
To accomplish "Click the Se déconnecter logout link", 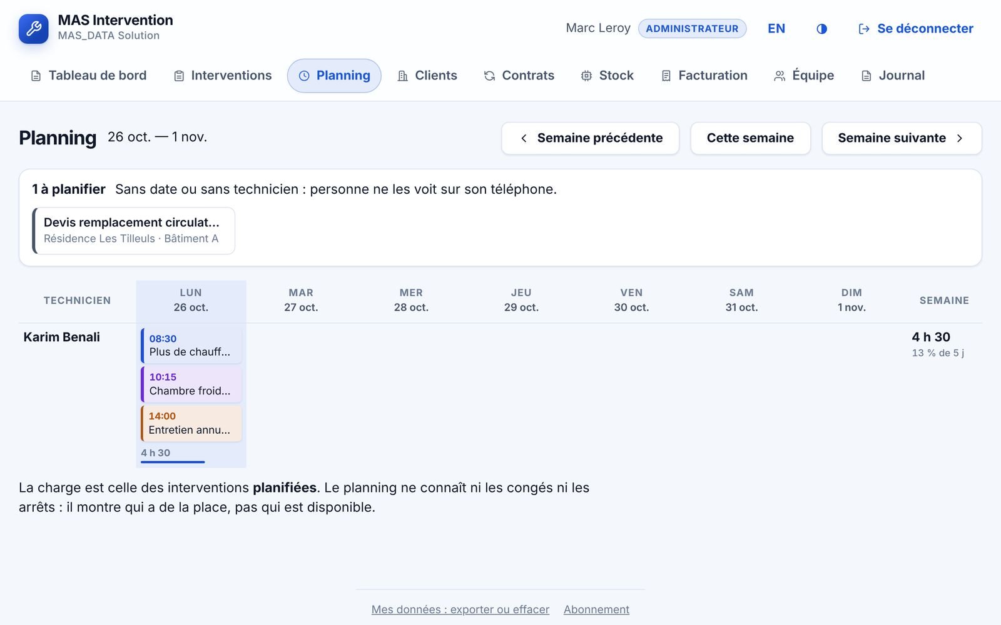I will click(915, 29).
